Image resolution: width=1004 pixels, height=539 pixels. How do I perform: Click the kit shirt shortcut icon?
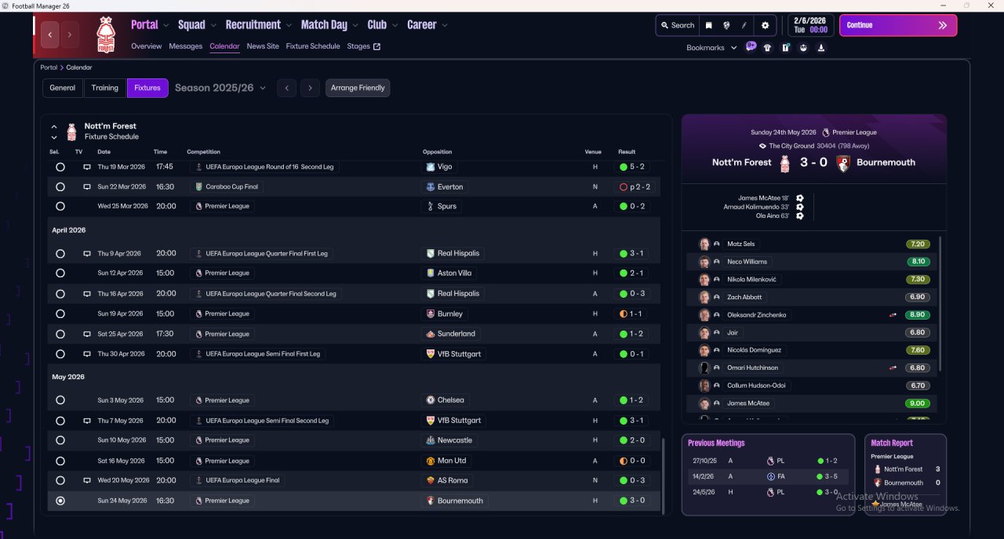[767, 48]
